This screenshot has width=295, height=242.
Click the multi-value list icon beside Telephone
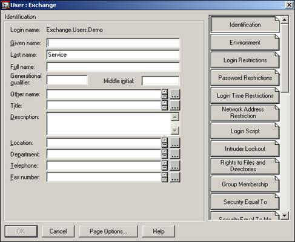[165, 165]
